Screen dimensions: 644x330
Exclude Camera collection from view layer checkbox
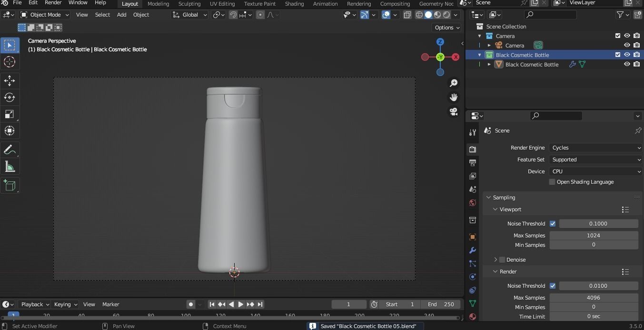pyautogui.click(x=618, y=36)
